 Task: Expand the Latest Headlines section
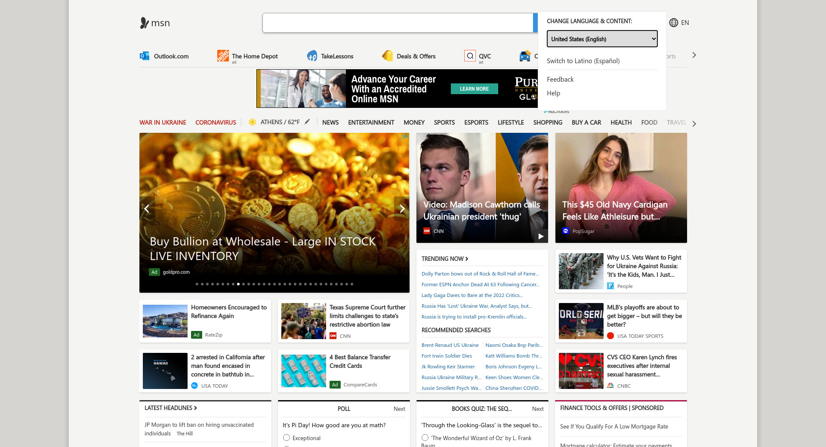pyautogui.click(x=171, y=408)
